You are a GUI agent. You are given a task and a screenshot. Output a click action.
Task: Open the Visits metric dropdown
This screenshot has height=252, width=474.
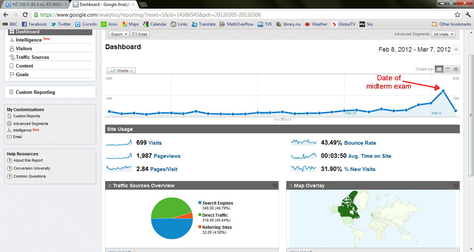(121, 71)
